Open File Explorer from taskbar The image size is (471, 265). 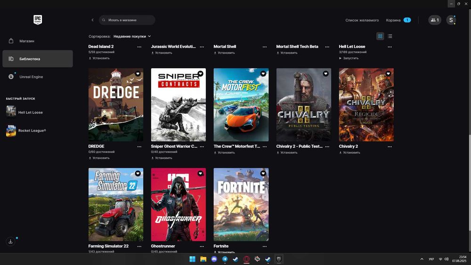click(x=203, y=259)
